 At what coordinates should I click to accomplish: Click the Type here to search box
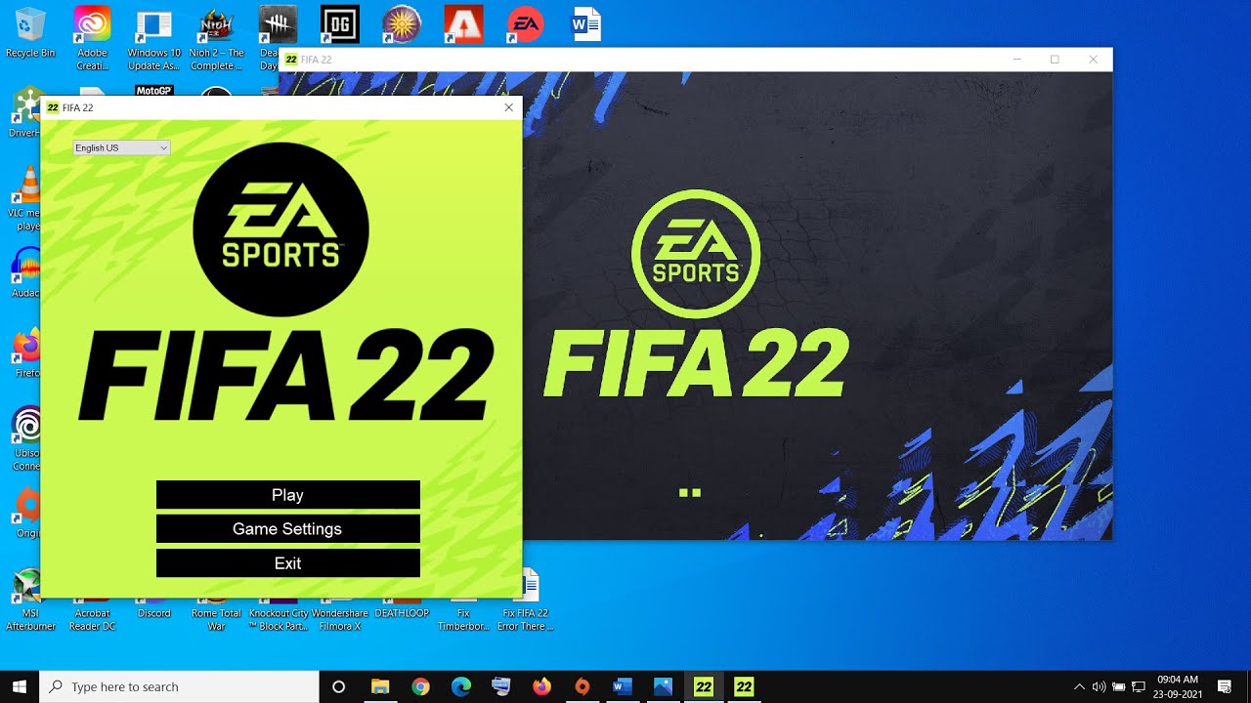click(179, 686)
